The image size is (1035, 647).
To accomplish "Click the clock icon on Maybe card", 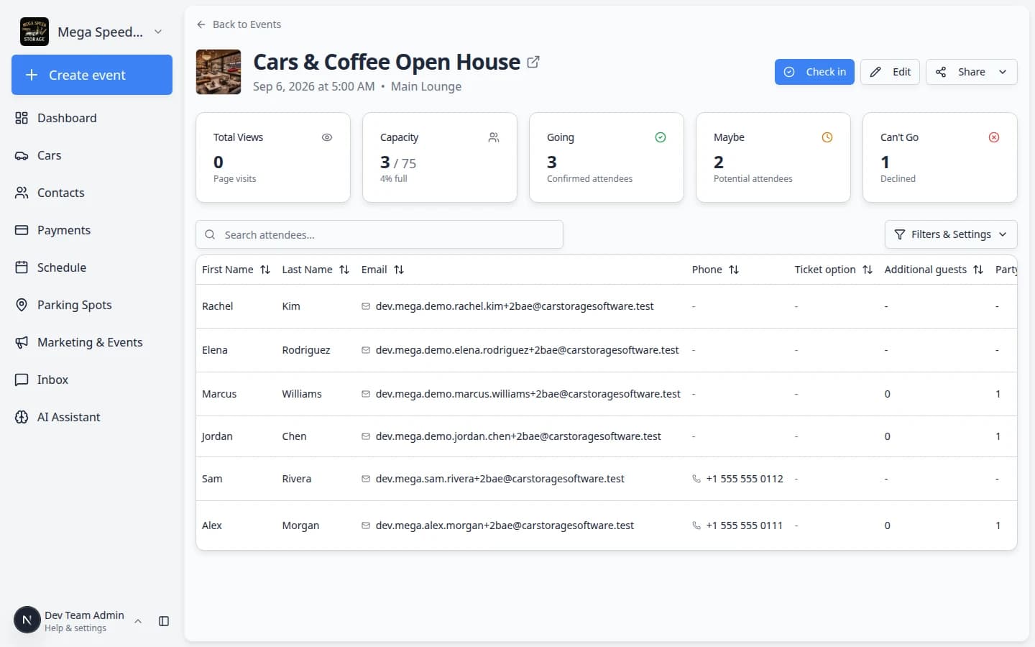I will click(827, 137).
